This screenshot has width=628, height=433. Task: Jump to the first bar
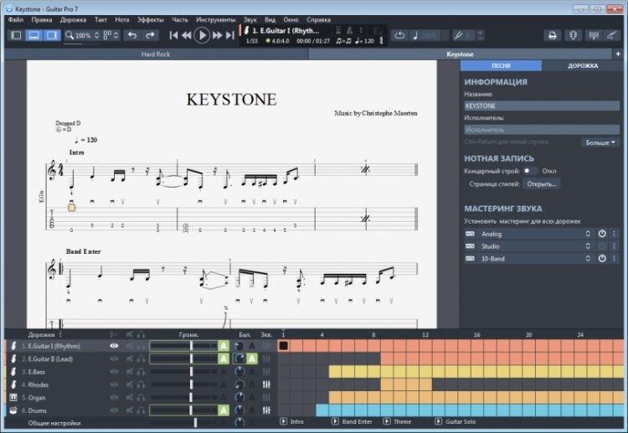pyautogui.click(x=173, y=35)
